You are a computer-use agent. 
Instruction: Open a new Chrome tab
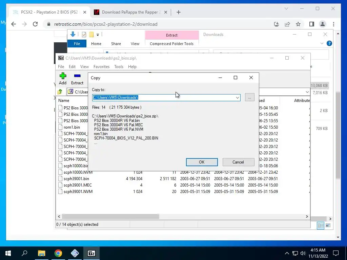178,13
